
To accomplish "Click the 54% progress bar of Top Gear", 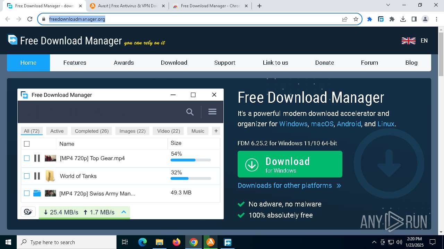I will [191, 160].
